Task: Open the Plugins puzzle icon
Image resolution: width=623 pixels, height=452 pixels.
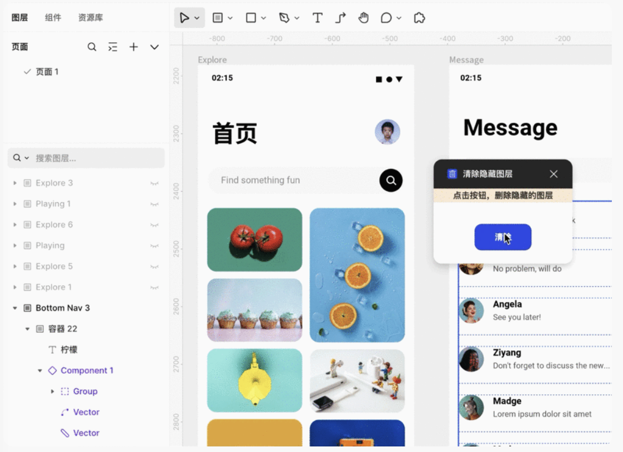Action: 420,18
